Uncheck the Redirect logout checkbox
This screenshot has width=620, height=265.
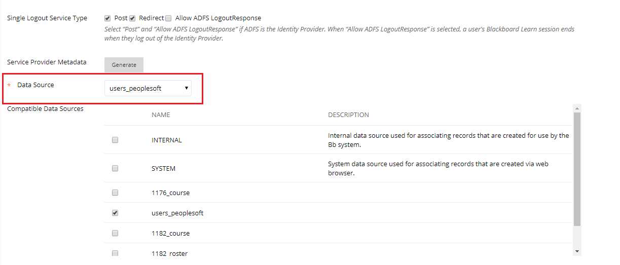pyautogui.click(x=132, y=18)
